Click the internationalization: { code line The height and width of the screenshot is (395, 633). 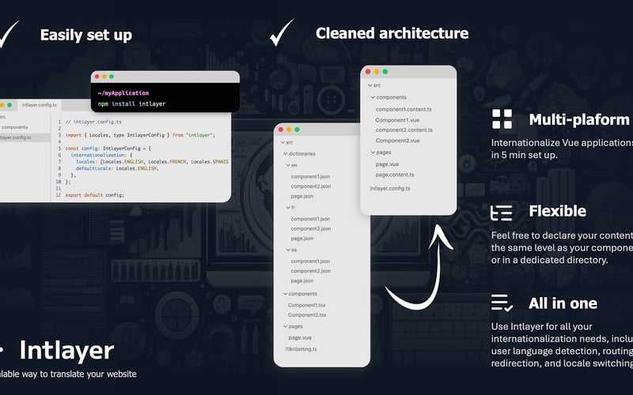coord(101,155)
